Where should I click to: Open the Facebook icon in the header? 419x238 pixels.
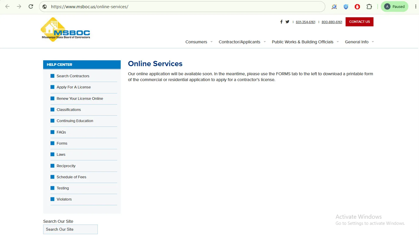[x=281, y=22]
